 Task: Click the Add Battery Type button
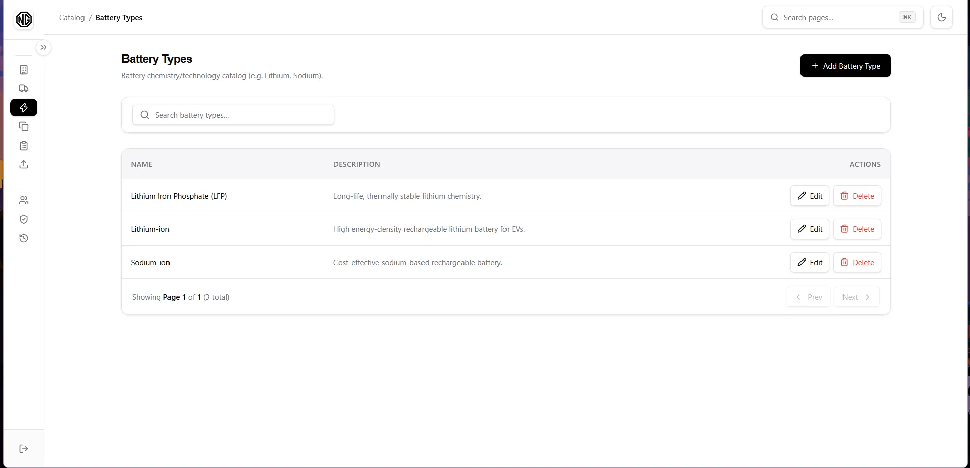coord(846,66)
